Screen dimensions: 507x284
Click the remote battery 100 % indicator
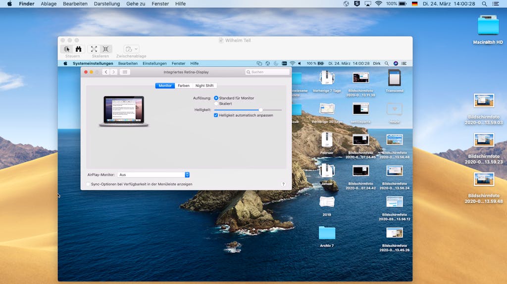coord(315,64)
